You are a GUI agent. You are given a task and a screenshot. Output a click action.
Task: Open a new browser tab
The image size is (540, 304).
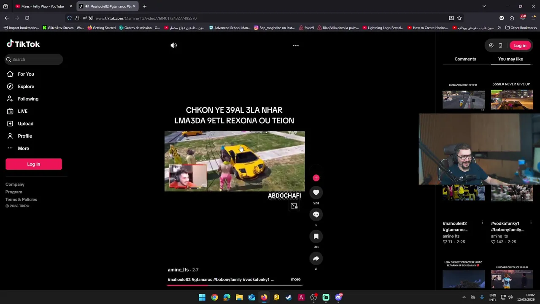(x=144, y=6)
